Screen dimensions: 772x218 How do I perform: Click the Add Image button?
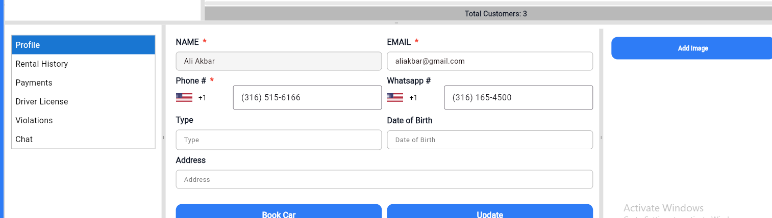[x=692, y=48]
